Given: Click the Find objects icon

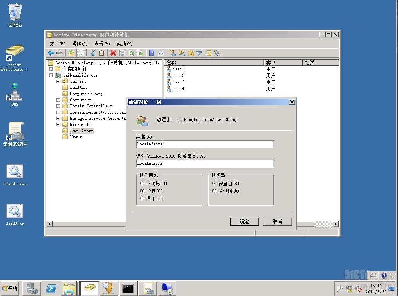Looking at the screenshot, I should click(208, 53).
